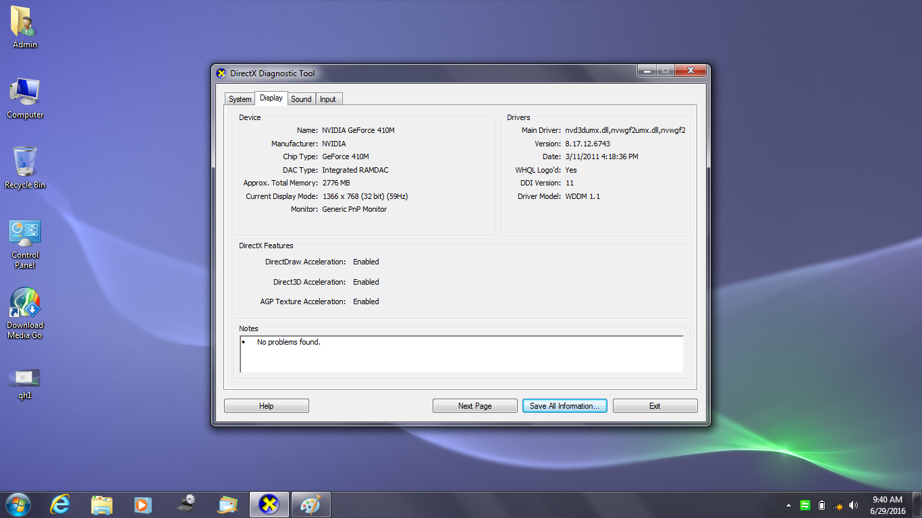The width and height of the screenshot is (922, 518).
Task: Minimize the DirectX Diagnostic Tool window
Action: 647,70
